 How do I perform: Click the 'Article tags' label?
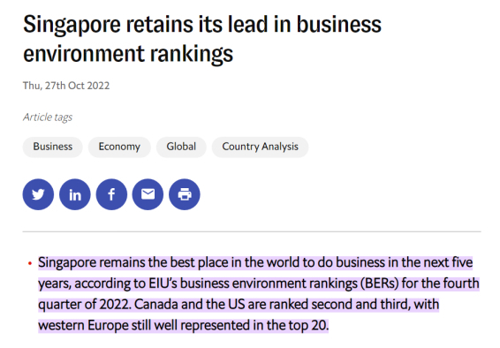(48, 117)
